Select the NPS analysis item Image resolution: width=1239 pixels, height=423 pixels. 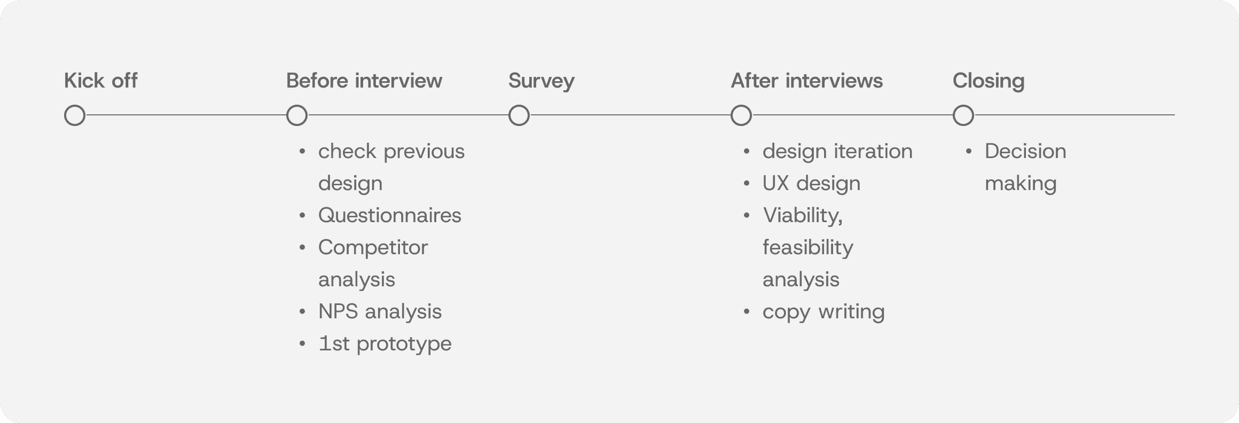coord(371,312)
